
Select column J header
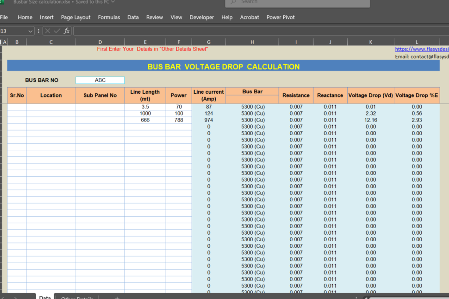[330, 42]
